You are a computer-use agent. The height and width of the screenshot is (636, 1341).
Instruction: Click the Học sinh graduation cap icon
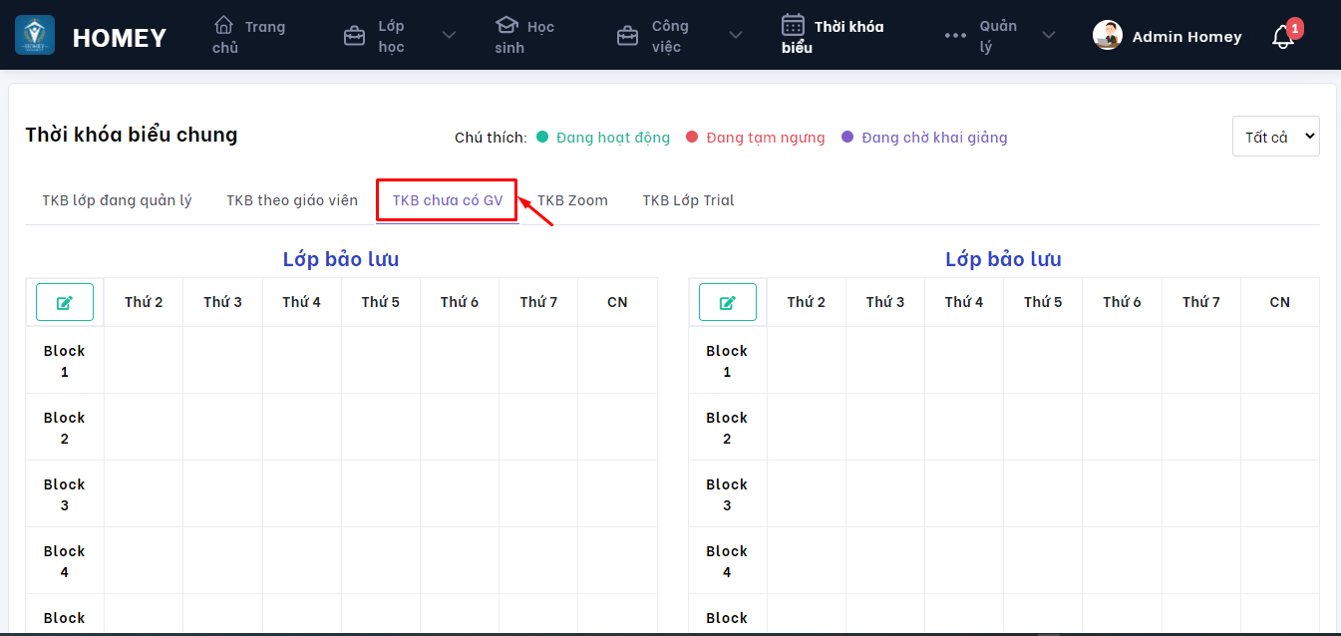point(506,25)
